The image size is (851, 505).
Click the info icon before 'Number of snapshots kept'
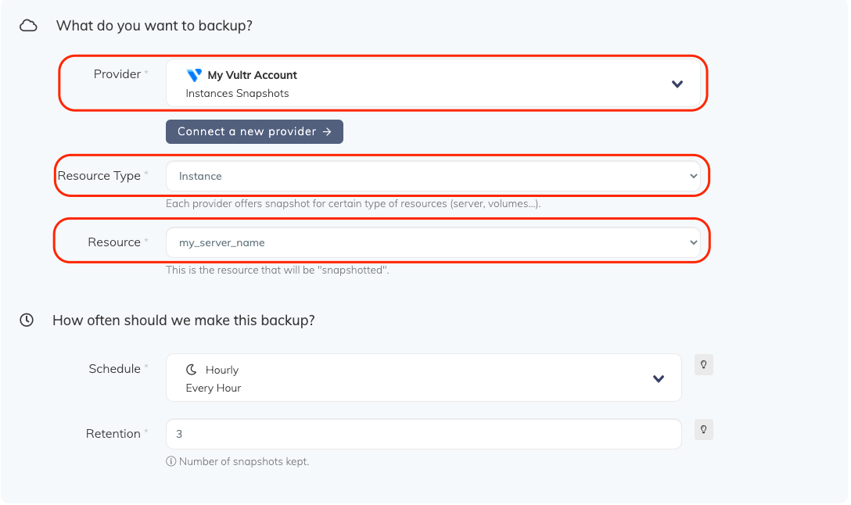pos(171,462)
